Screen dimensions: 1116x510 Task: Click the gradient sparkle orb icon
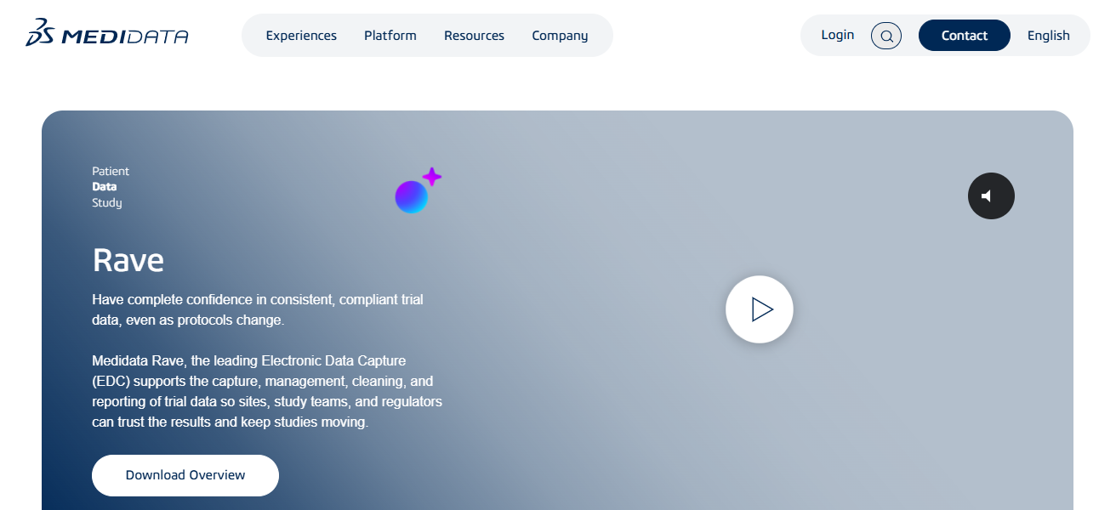coord(418,190)
